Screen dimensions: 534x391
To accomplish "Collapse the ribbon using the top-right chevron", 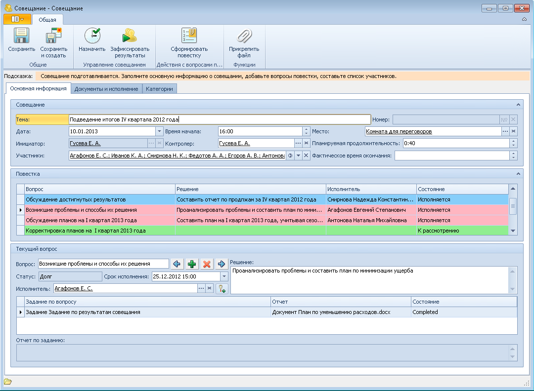I will (x=524, y=19).
